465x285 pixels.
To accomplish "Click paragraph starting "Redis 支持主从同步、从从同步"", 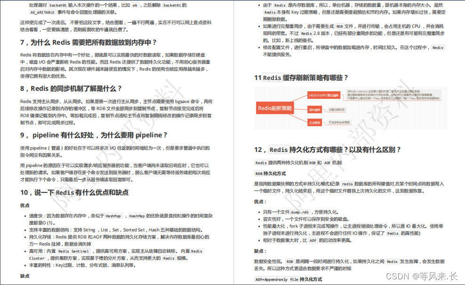I will click(116, 112).
